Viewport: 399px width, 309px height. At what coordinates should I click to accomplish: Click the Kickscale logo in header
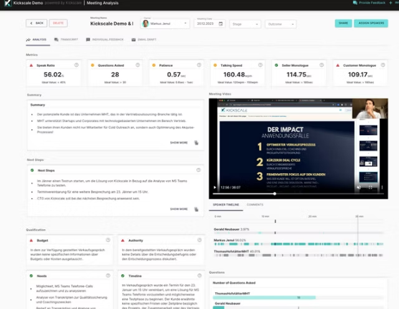(x=8, y=3)
